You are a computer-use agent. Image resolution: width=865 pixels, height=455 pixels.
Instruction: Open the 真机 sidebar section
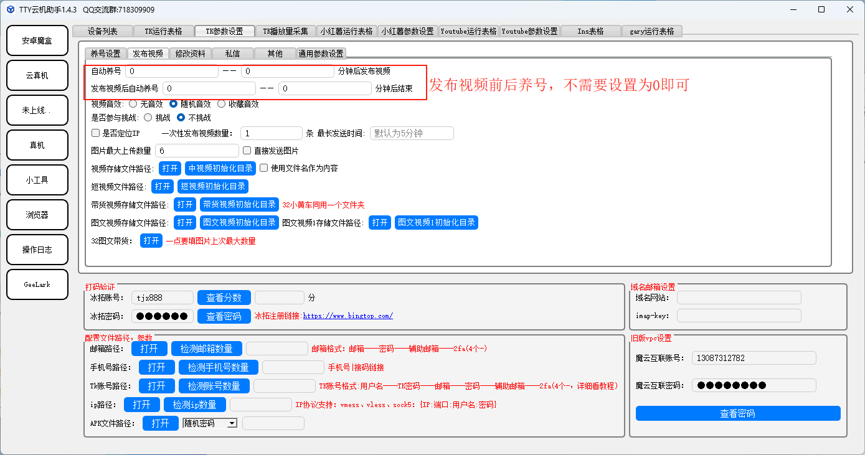point(37,145)
